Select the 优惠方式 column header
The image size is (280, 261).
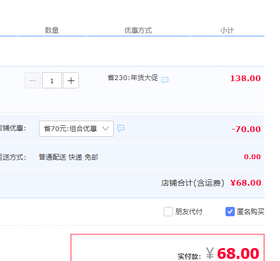pyautogui.click(x=138, y=30)
